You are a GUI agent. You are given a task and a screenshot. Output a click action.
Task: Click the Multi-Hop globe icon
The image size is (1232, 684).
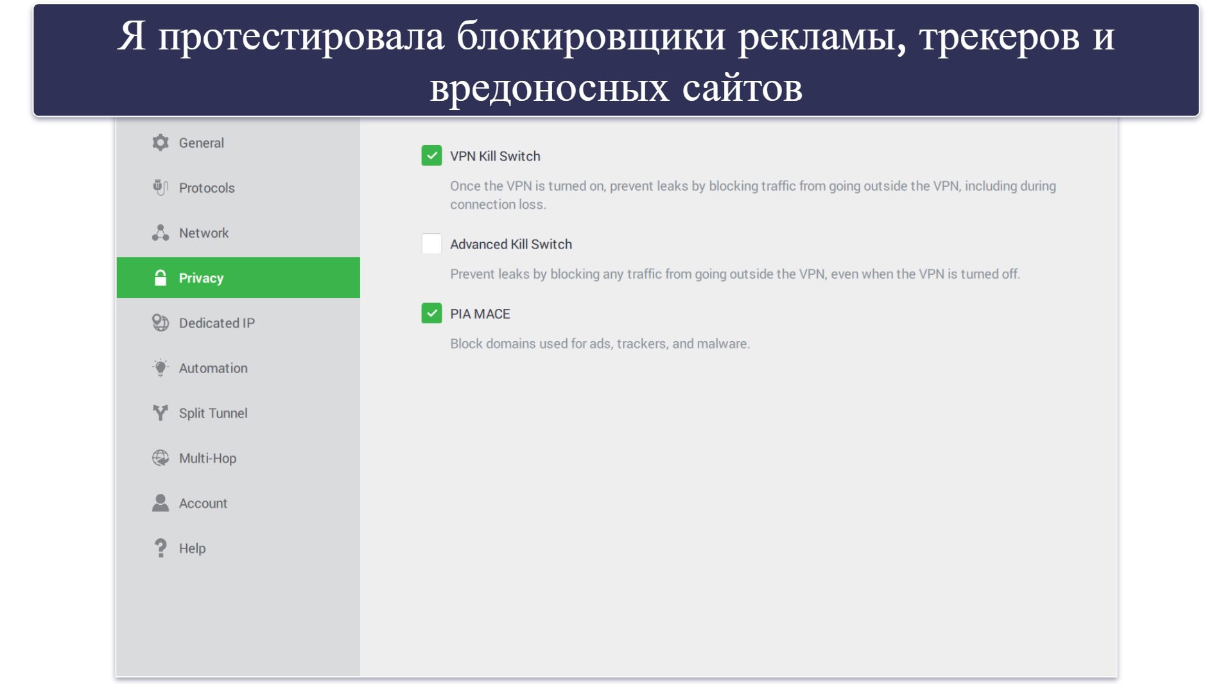click(161, 458)
